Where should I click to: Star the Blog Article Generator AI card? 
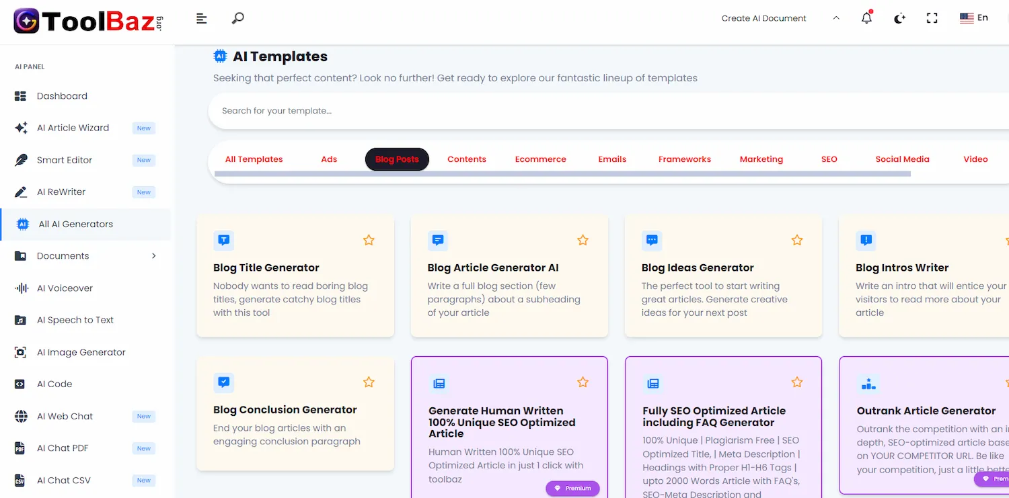(583, 240)
